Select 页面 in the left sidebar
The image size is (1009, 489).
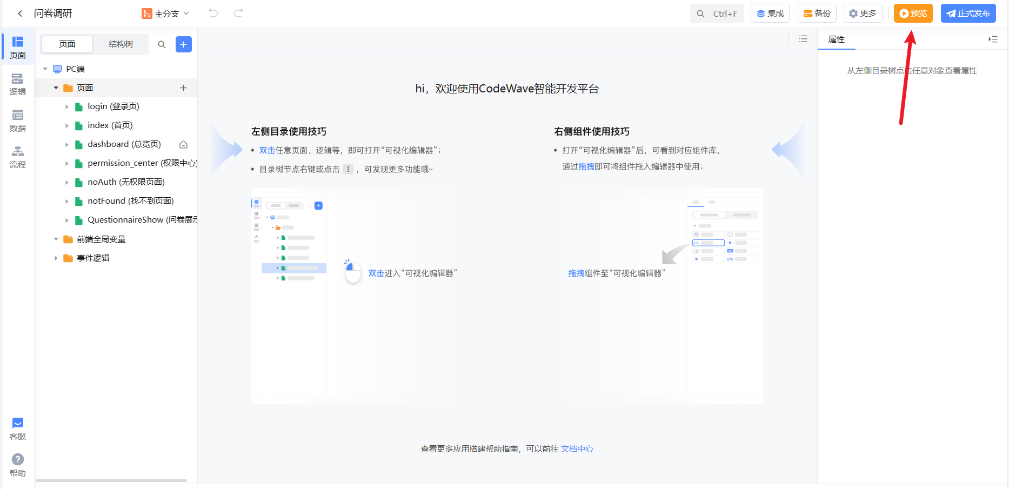(18, 48)
